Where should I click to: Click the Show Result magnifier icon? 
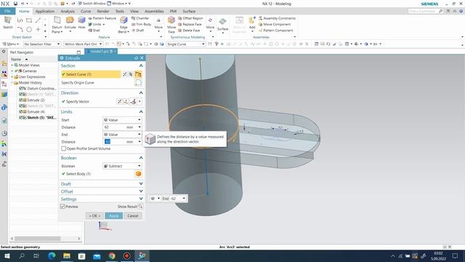(x=140, y=207)
